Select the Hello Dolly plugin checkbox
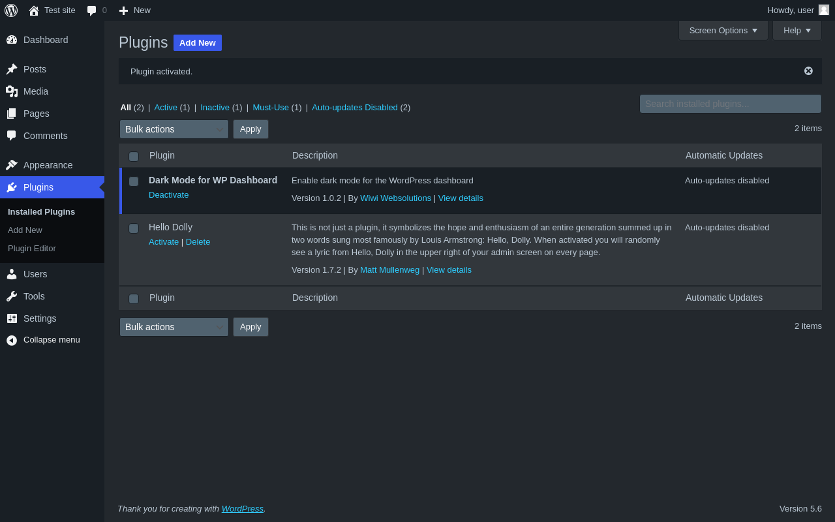The height and width of the screenshot is (522, 835). coord(134,228)
